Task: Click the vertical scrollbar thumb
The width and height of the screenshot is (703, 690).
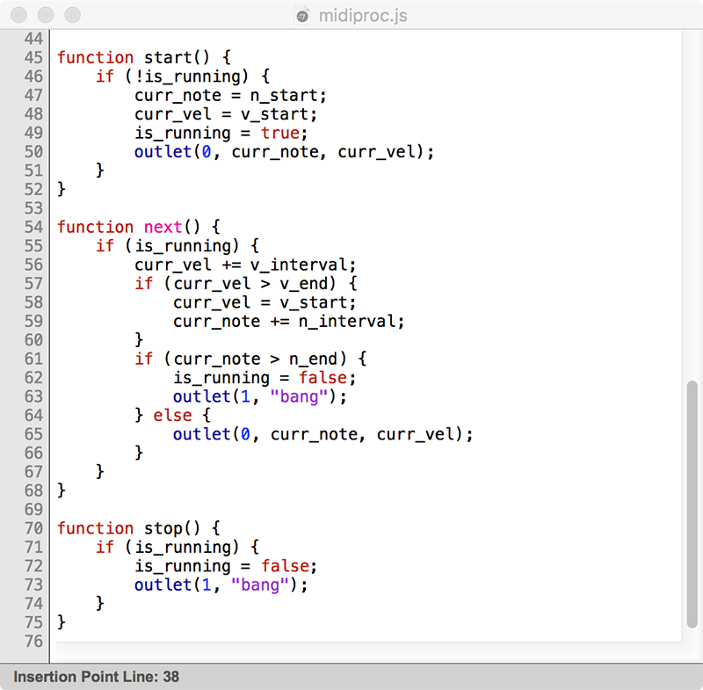Action: tap(692, 504)
